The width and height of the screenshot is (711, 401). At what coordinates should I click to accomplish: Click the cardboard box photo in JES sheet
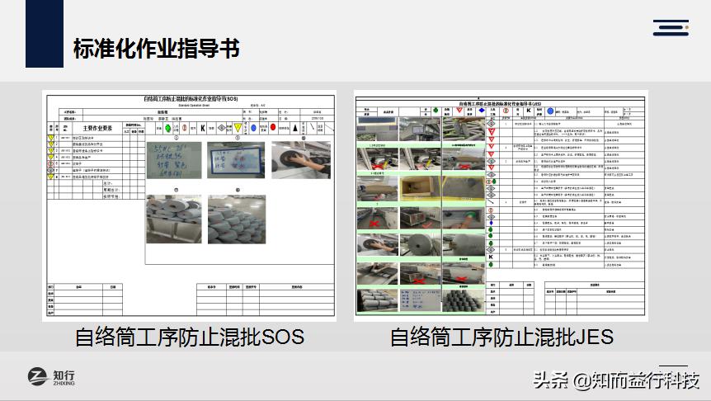(420, 188)
